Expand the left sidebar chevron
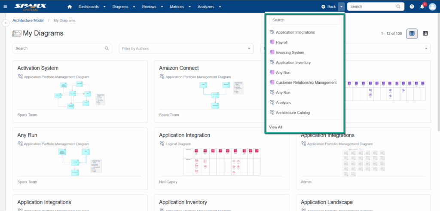 coord(6,23)
